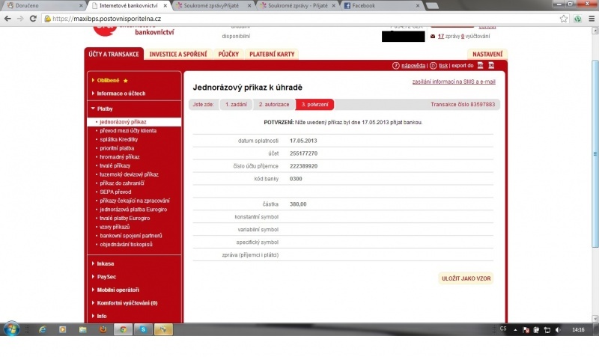
Task: Open the Chrome menu icon
Action: pyautogui.click(x=591, y=18)
